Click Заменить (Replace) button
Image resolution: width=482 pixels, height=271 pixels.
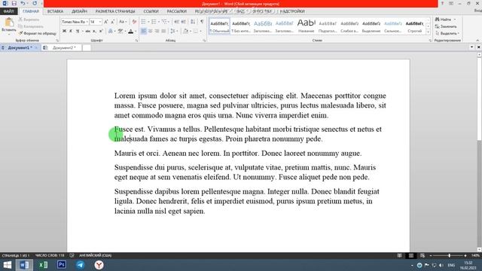coord(446,26)
